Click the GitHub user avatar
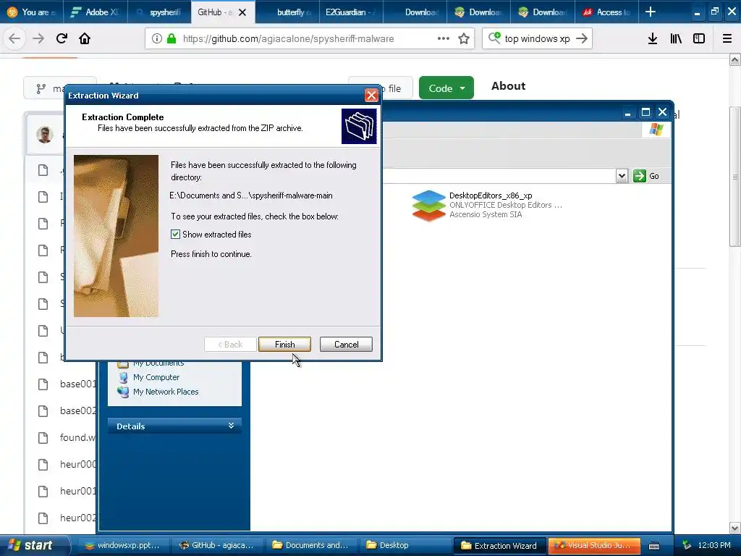Image resolution: width=741 pixels, height=556 pixels. 45,135
